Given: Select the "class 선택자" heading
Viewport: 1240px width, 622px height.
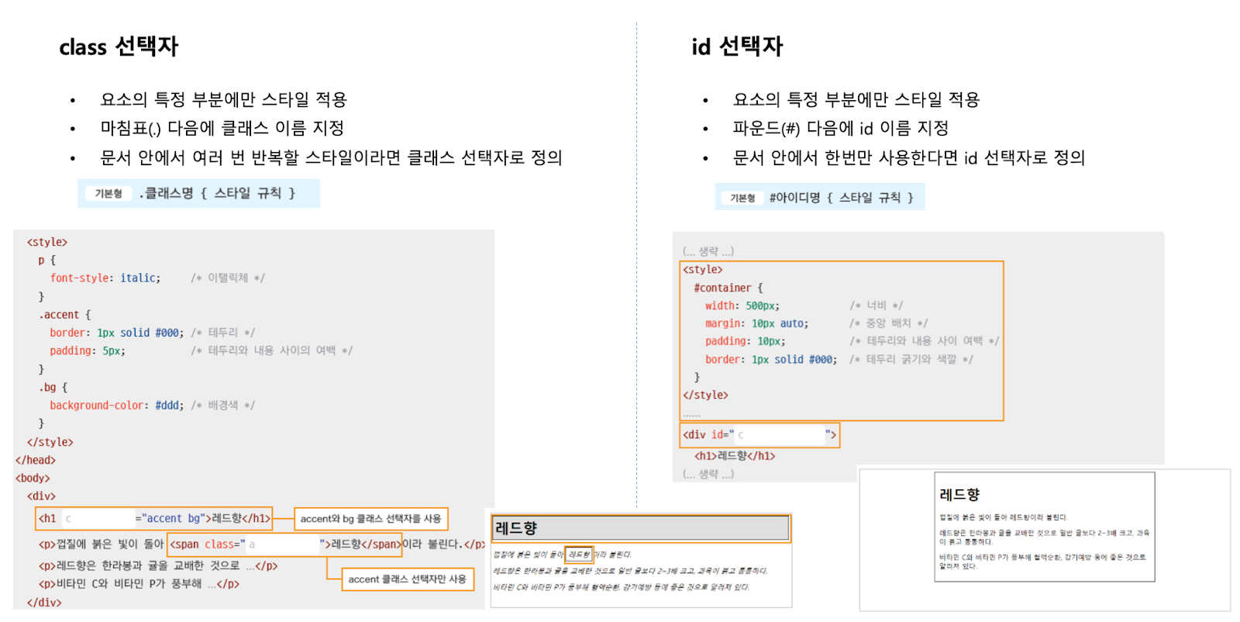Looking at the screenshot, I should 119,47.
